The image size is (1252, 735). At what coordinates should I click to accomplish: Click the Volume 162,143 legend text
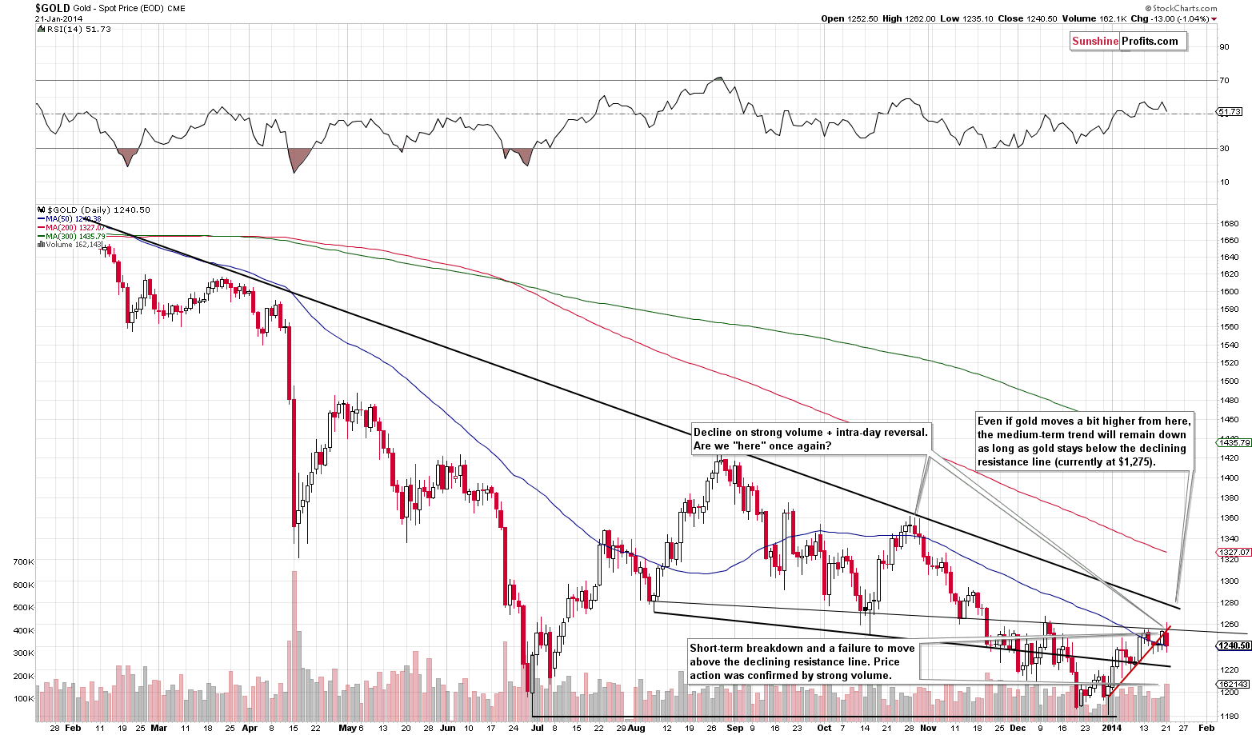click(x=74, y=245)
